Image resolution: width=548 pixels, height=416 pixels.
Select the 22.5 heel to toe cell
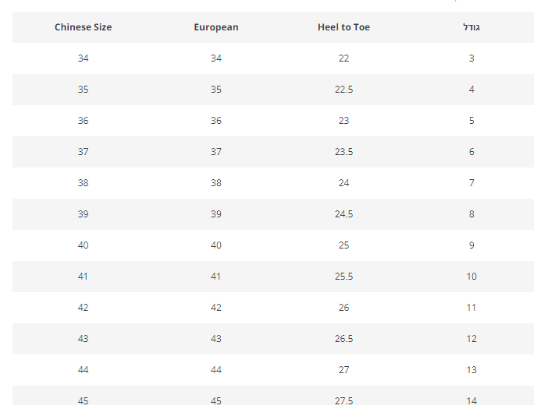tap(343, 90)
